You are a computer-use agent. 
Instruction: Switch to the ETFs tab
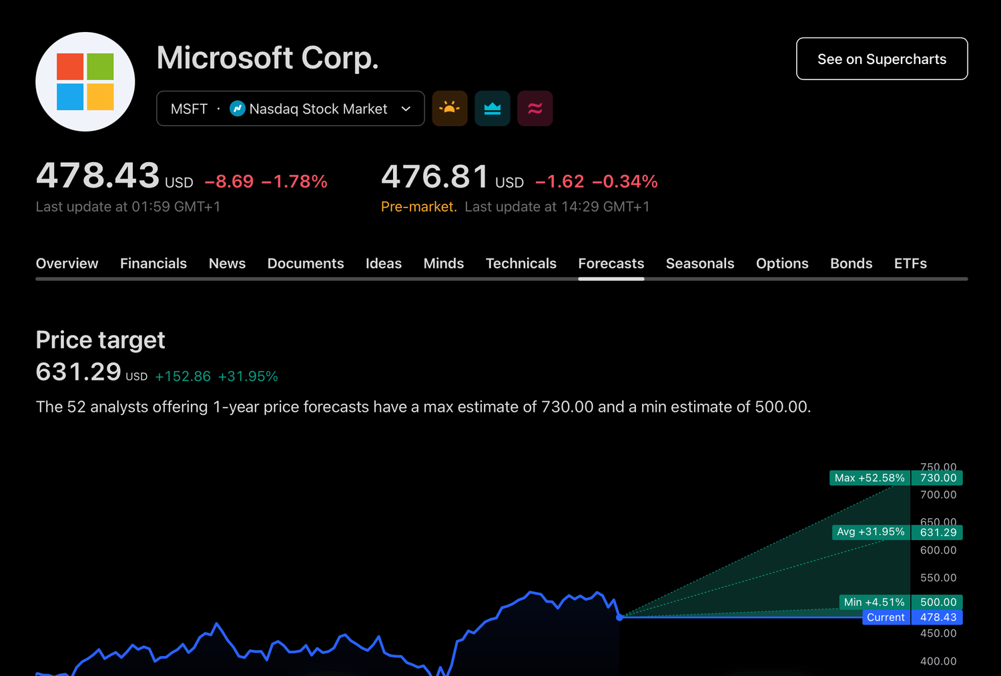coord(910,264)
